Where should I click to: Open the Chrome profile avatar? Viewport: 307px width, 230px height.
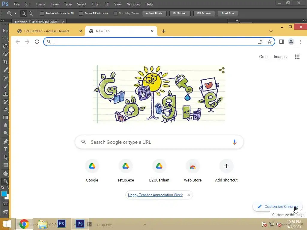(291, 42)
